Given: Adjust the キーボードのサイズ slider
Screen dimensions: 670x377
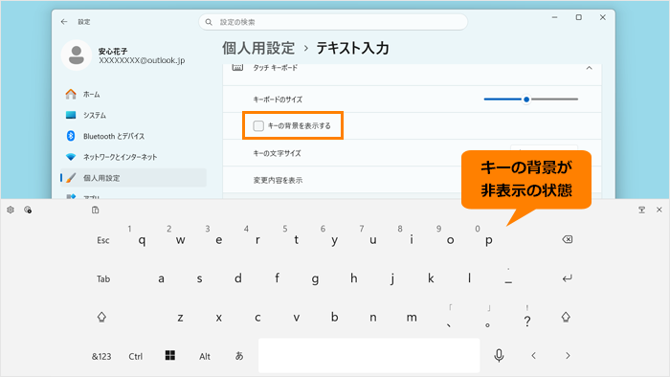Looking at the screenshot, I should pos(530,100).
